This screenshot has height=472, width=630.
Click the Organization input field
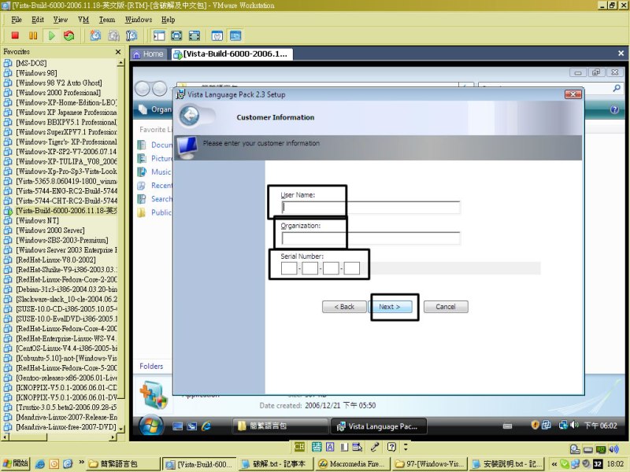click(x=371, y=238)
